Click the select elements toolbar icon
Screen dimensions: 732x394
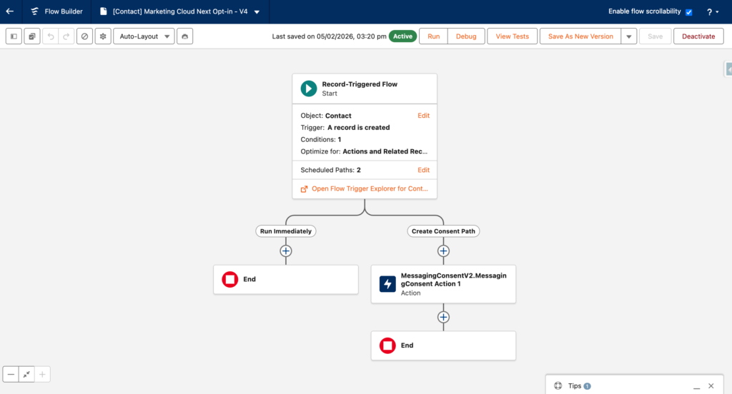[x=32, y=36]
